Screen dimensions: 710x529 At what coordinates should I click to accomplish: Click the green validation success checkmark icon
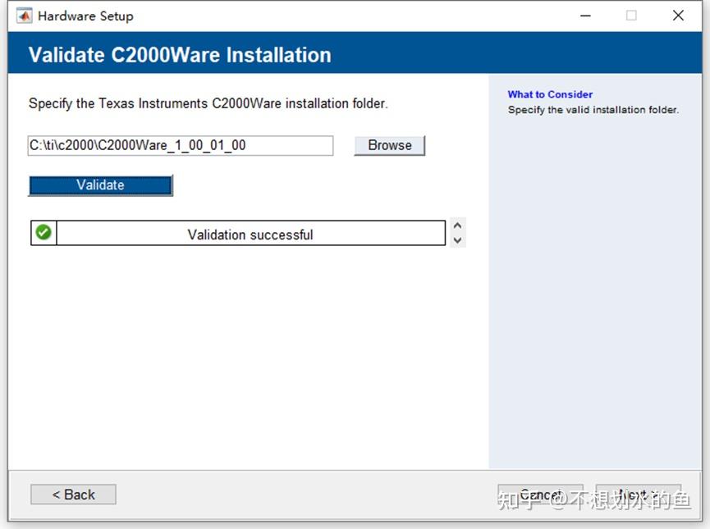pyautogui.click(x=44, y=233)
